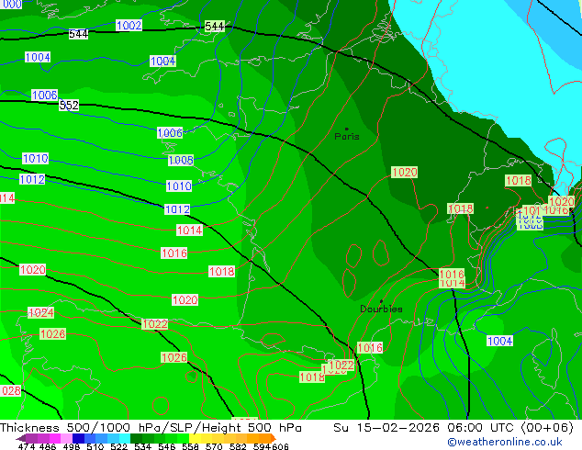
Task: Pick the light pink legend swatch above 498
Action: coord(66,438)
